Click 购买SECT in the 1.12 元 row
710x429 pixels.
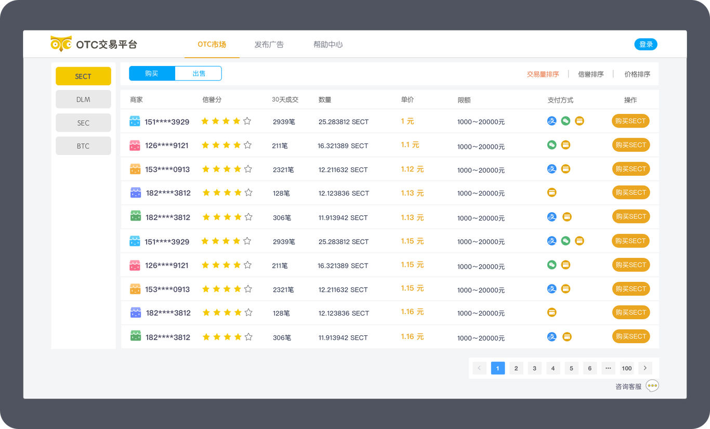click(630, 169)
